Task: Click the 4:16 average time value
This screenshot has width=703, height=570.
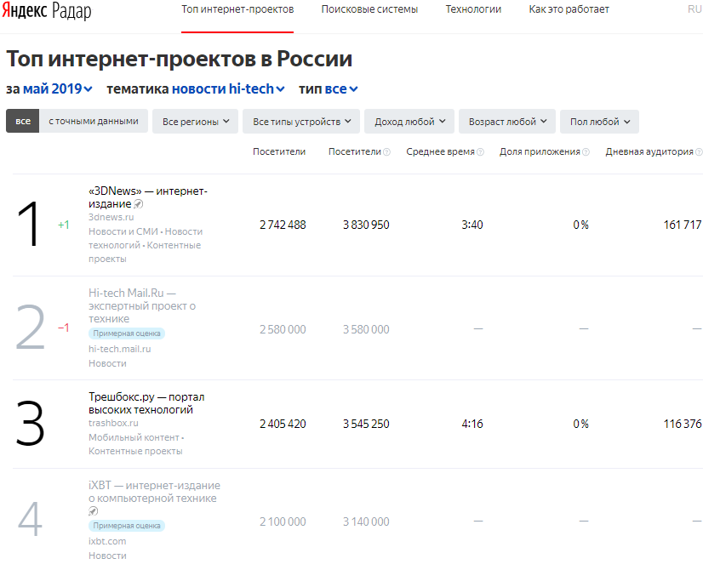Action: click(x=472, y=424)
